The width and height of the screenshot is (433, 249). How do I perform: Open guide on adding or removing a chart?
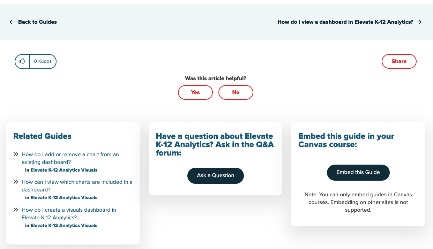pyautogui.click(x=70, y=158)
